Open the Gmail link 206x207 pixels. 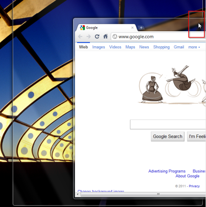pyautogui.click(x=179, y=47)
